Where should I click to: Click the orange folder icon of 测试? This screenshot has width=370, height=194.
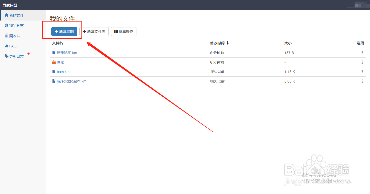(54, 62)
